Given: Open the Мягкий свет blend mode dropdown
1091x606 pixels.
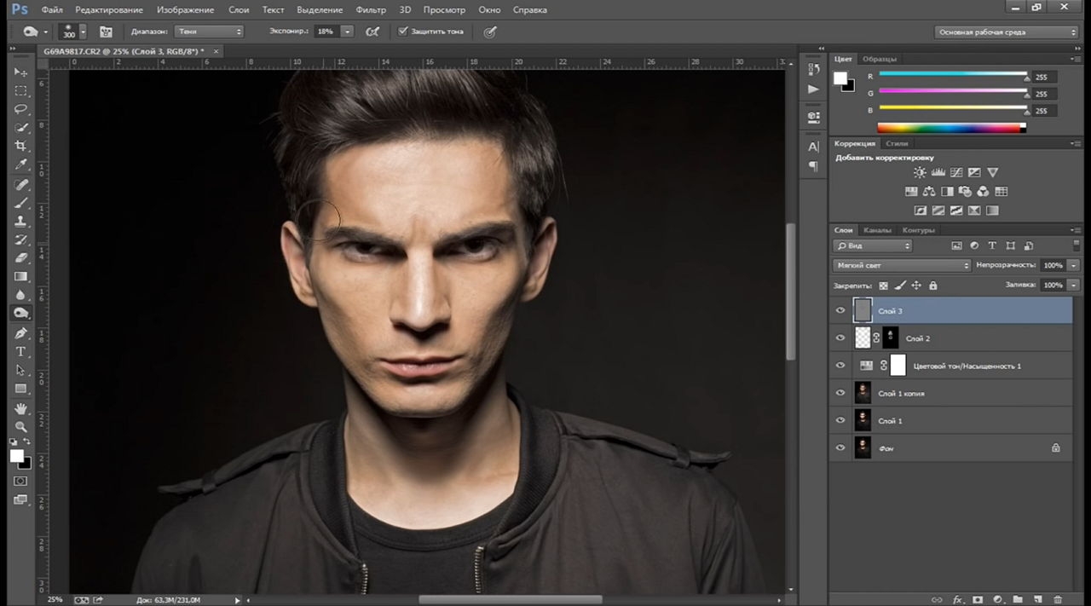Looking at the screenshot, I should 902,265.
